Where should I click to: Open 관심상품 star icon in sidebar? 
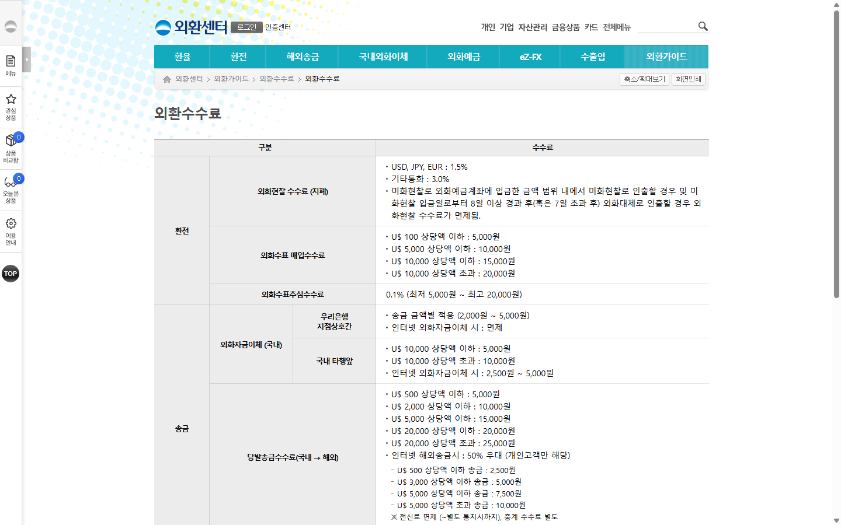tap(11, 107)
